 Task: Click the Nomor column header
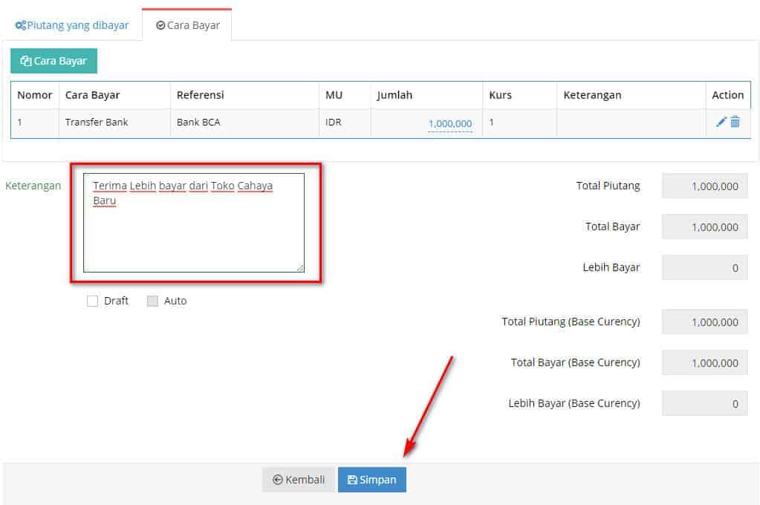[34, 95]
